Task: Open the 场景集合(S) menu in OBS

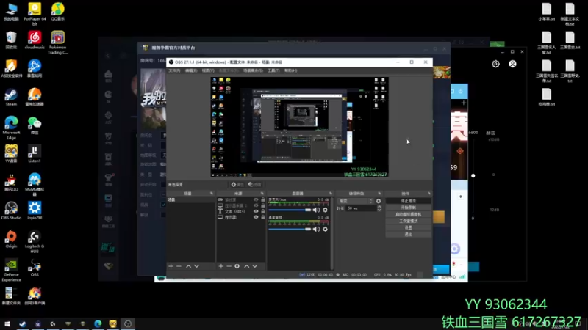Action: point(253,70)
